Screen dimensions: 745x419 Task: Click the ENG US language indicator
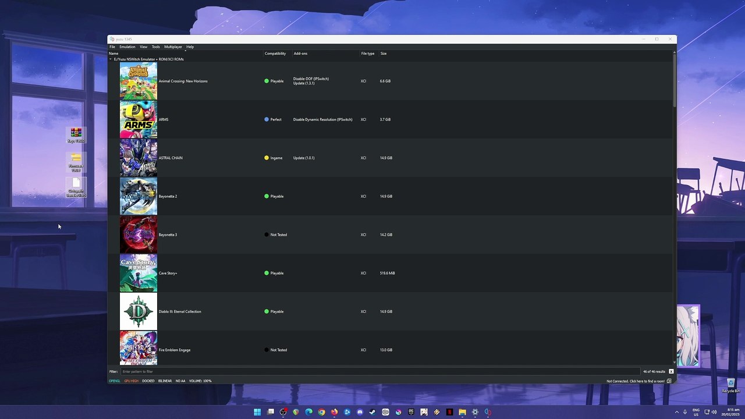point(696,412)
